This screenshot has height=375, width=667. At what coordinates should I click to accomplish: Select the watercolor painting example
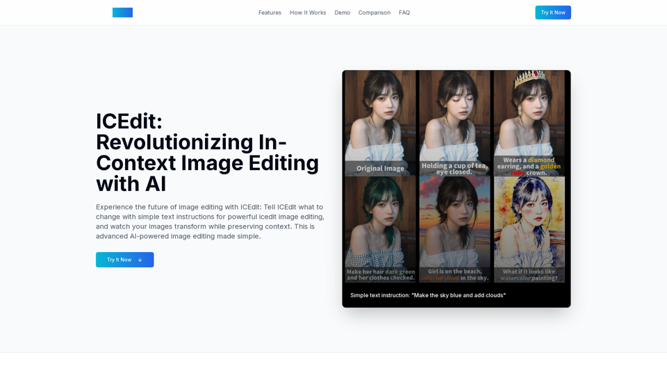529,229
